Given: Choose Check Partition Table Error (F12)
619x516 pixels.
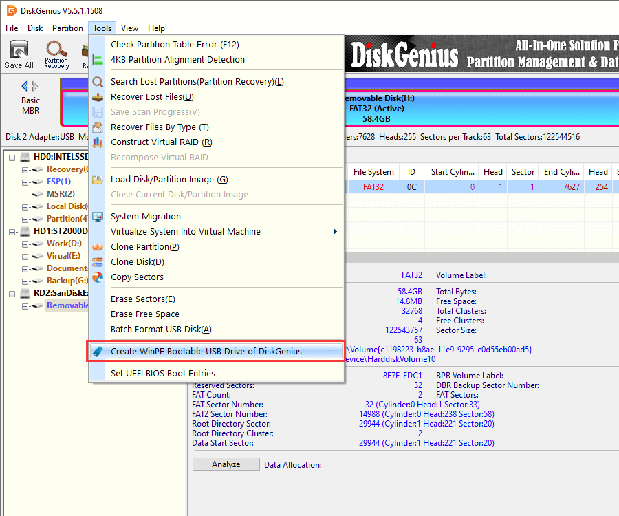Looking at the screenshot, I should point(217,45).
